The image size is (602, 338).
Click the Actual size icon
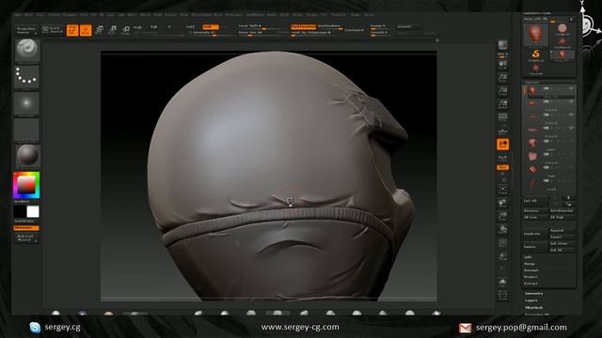tap(502, 91)
